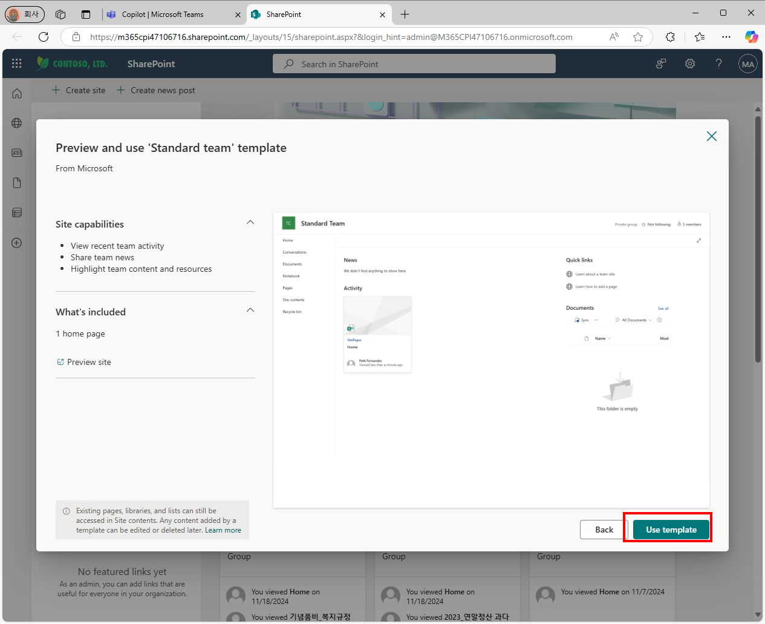Click the Standard Team template preview image
The image size is (765, 624).
(491, 360)
